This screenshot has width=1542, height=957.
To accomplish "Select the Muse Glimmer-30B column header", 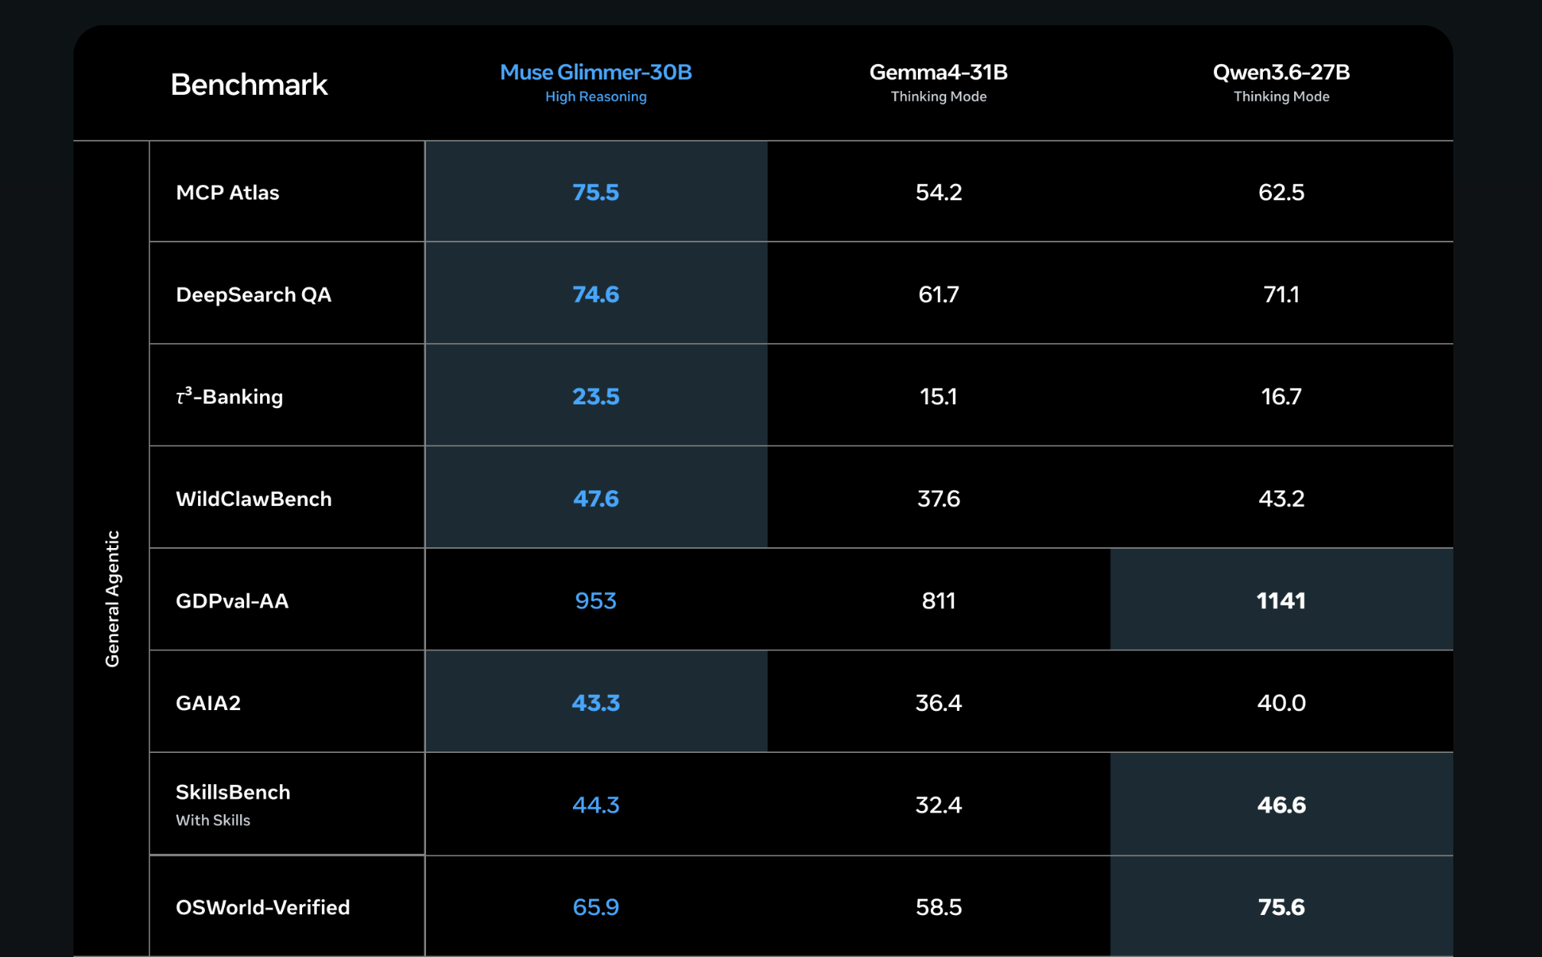I will 596,73.
